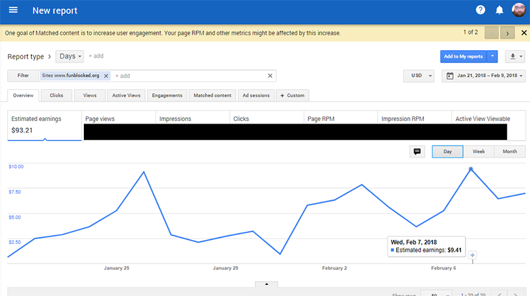Open the download report menu
Image resolution: width=530 pixels, height=296 pixels.
pyautogui.click(x=515, y=57)
